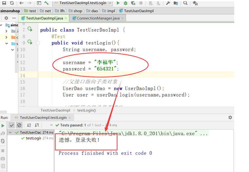
Task: Close the TestUserDaoImpl.testLogin run tab
Action: point(69,118)
